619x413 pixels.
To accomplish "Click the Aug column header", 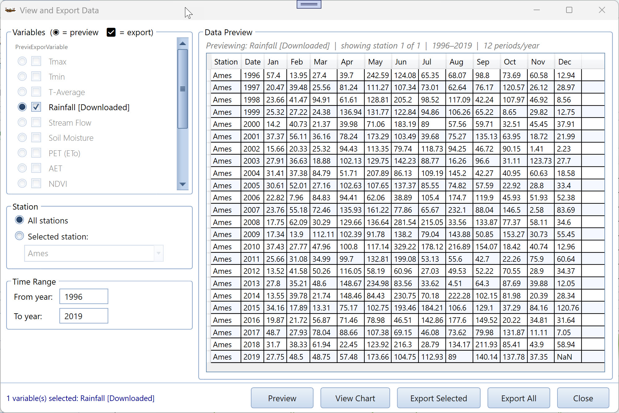I will coord(459,62).
